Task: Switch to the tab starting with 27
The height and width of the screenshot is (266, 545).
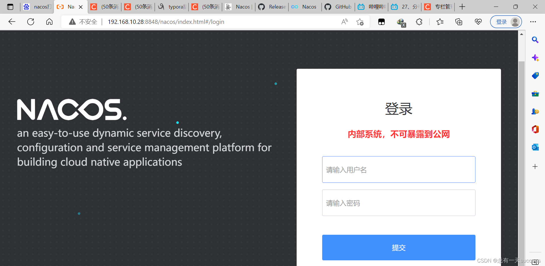Action: click(x=405, y=7)
